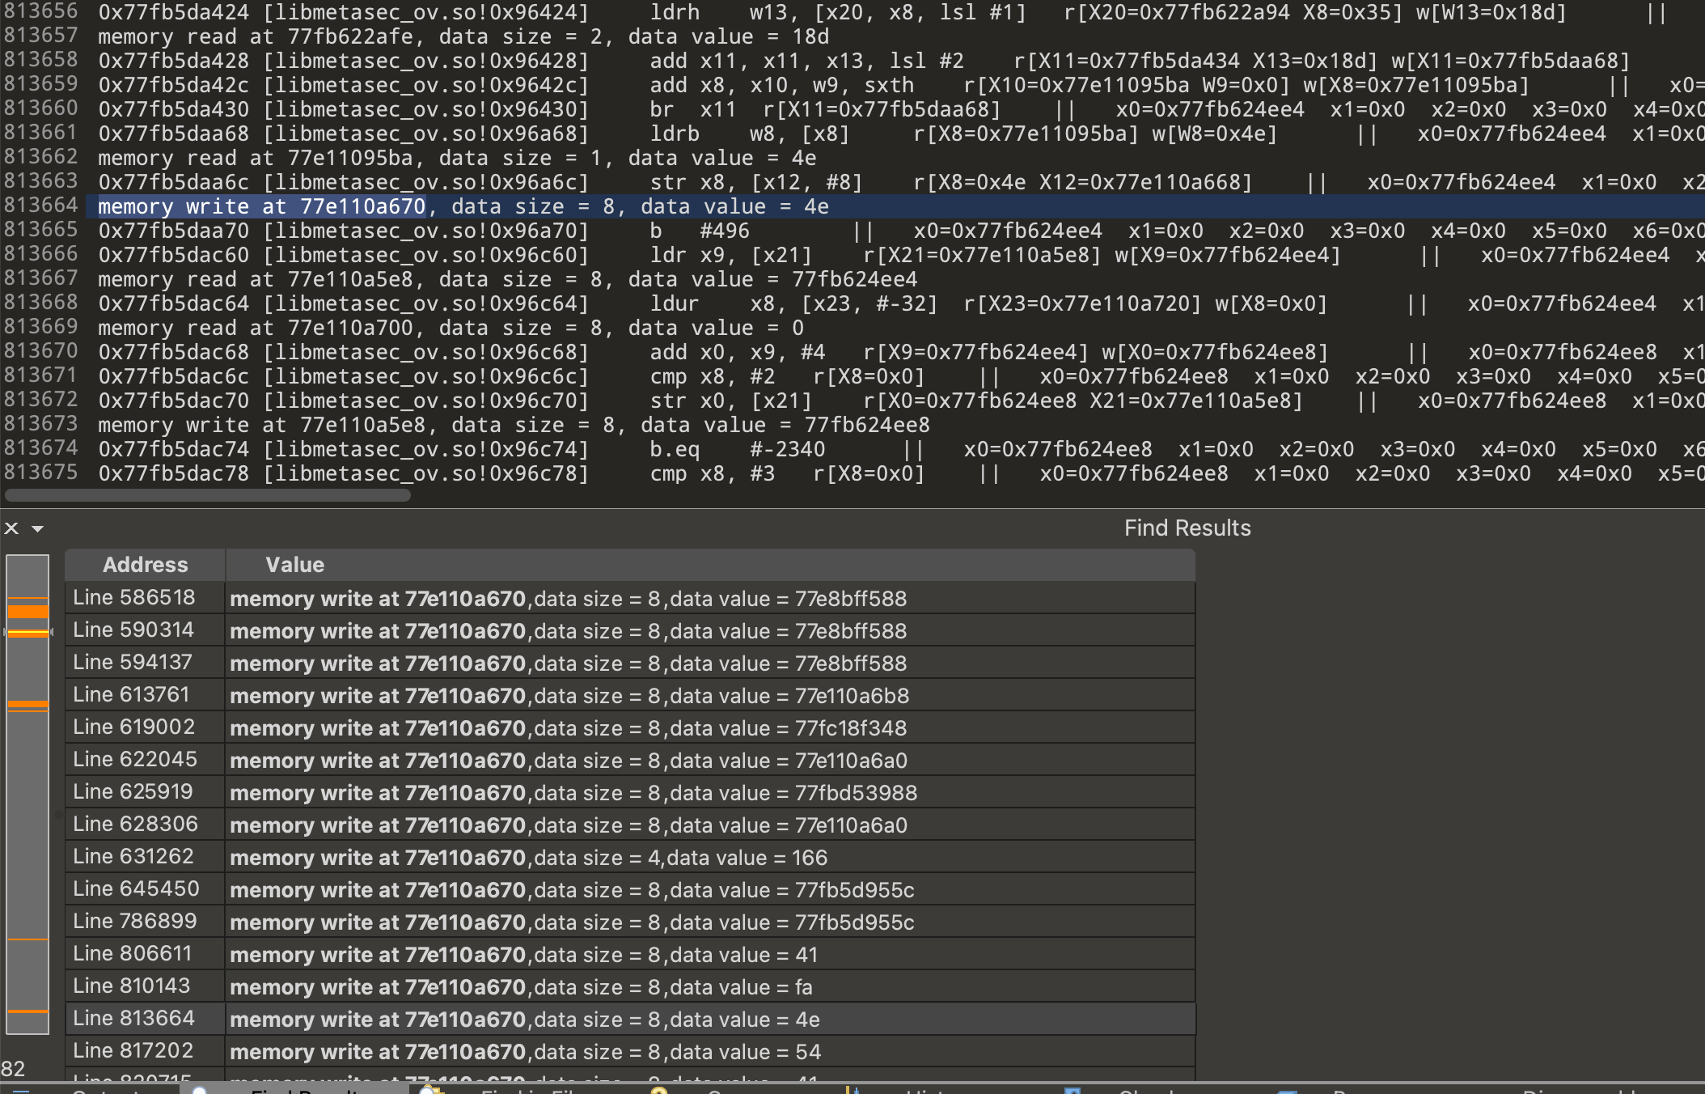Open result at Line 586518
The height and width of the screenshot is (1094, 1705).
point(133,598)
